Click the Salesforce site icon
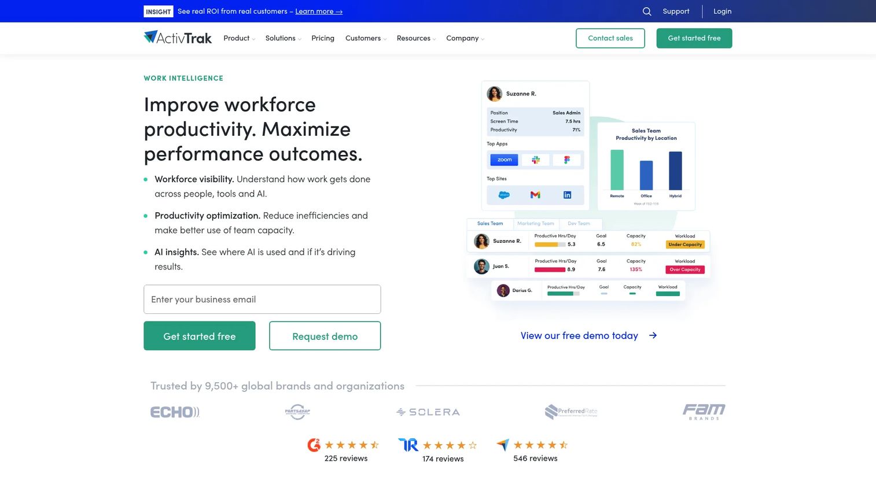Image resolution: width=876 pixels, height=492 pixels. point(504,195)
